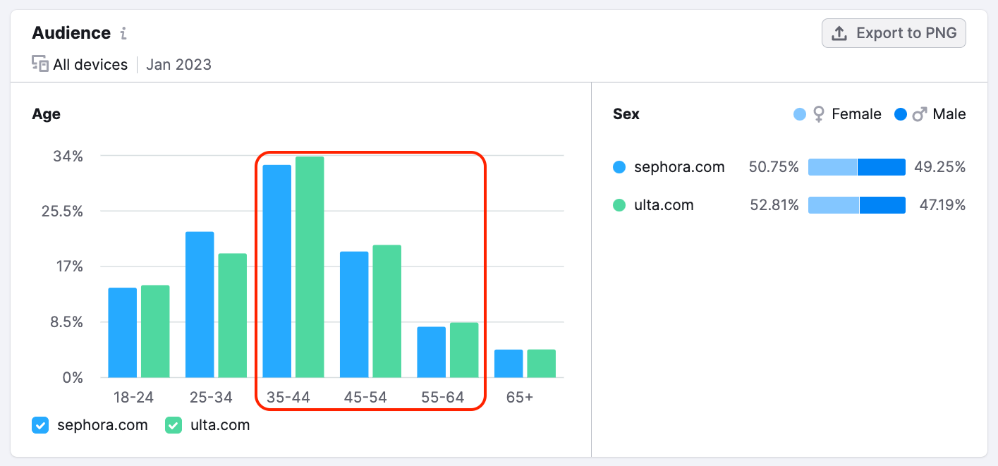The image size is (998, 466).
Task: Click the sephora.com female share bar segment
Action: coord(832,167)
